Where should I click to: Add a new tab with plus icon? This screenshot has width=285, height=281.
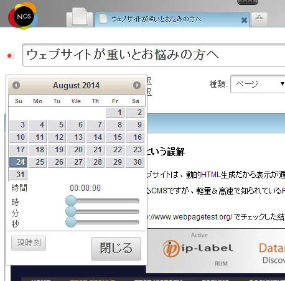259,19
